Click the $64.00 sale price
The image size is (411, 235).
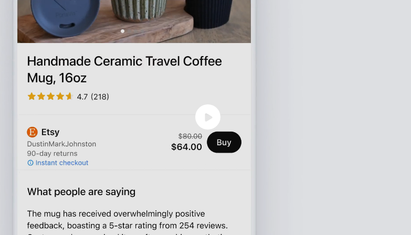tap(186, 147)
